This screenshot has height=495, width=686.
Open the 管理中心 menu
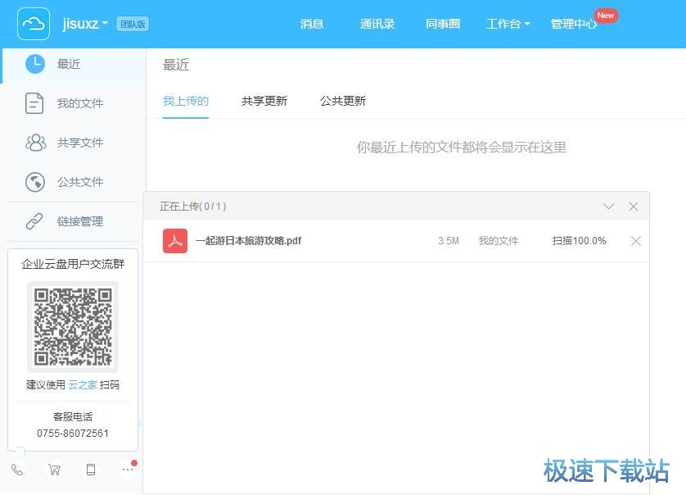574,24
